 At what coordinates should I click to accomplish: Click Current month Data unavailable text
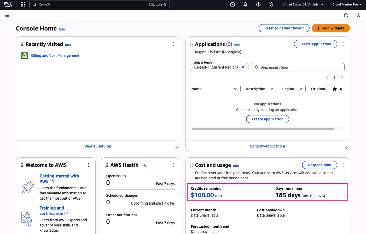[205, 215]
